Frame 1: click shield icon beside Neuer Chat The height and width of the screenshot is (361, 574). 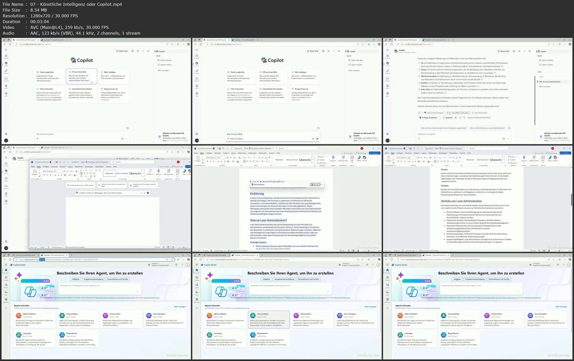coord(133,51)
